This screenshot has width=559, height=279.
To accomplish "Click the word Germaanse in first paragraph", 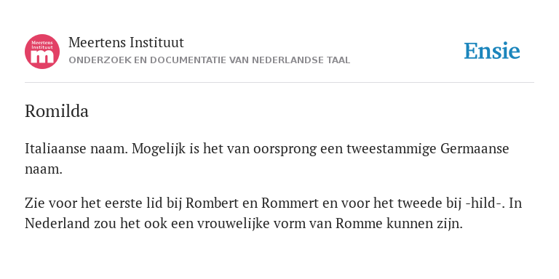I will pos(475,149).
